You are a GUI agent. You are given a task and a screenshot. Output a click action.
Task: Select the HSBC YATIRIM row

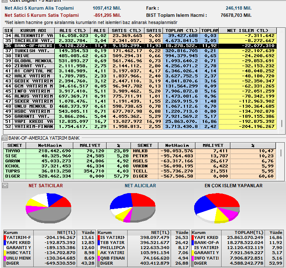[140, 111]
